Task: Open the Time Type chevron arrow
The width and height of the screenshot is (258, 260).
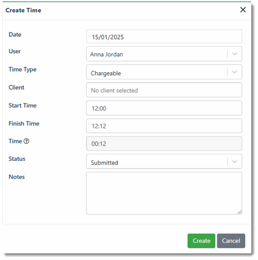Action: pyautogui.click(x=234, y=72)
